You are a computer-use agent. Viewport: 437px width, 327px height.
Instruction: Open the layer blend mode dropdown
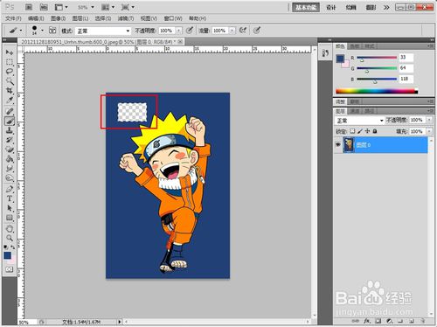pos(360,121)
